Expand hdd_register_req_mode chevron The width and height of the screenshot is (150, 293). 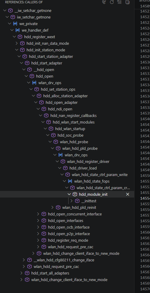(x=38, y=240)
